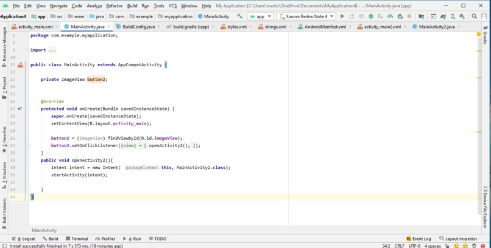Screen dimensions: 491x248
Task: Toggle the Build Variants tool window
Action: (4, 214)
